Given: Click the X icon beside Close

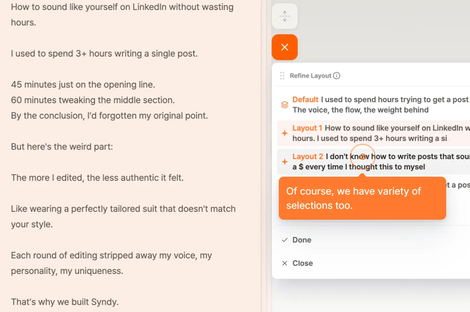Looking at the screenshot, I should click(x=284, y=263).
